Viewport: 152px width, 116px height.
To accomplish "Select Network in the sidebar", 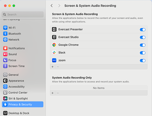I will click(23, 40).
